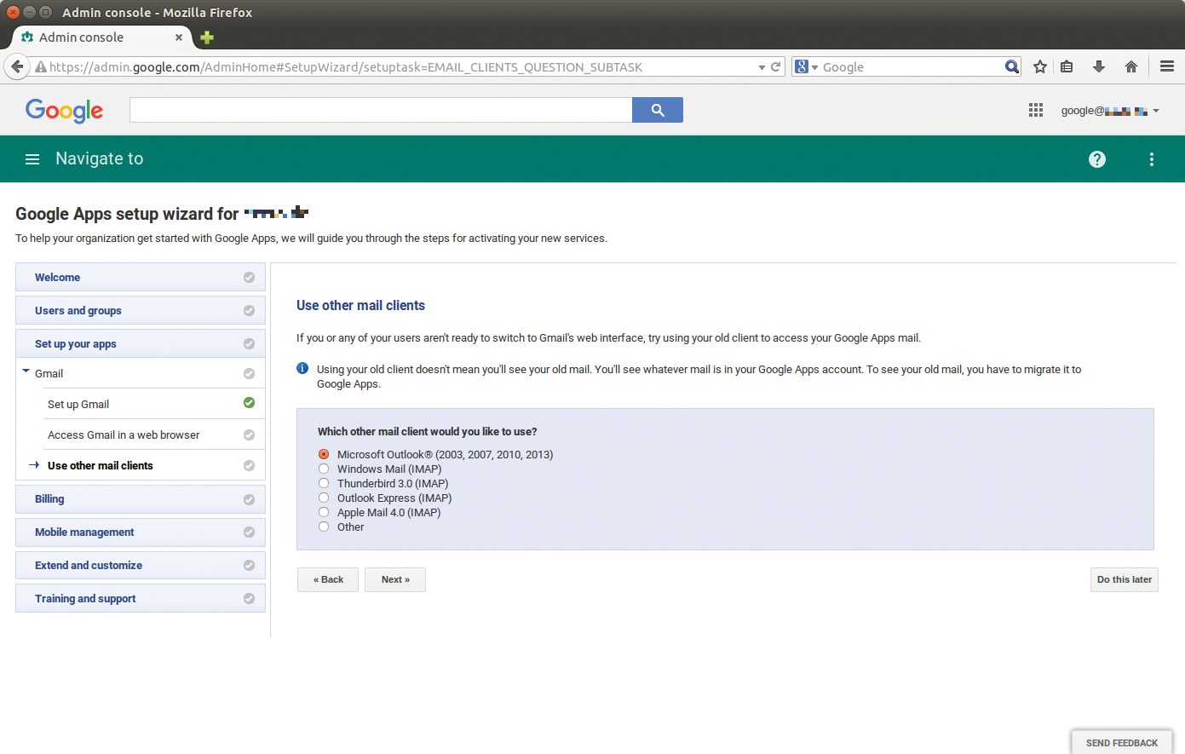Collapse the Gmail tree section arrow
Image resolution: width=1185 pixels, height=754 pixels.
pos(26,371)
